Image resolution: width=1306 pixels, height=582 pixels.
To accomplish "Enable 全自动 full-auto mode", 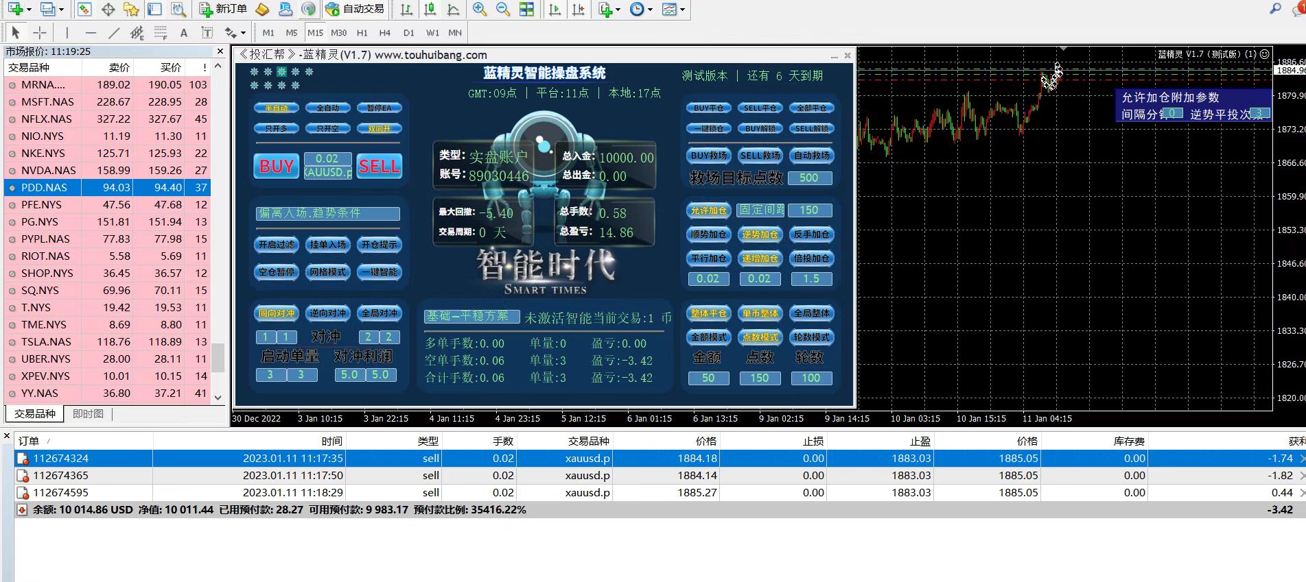I will [328, 108].
